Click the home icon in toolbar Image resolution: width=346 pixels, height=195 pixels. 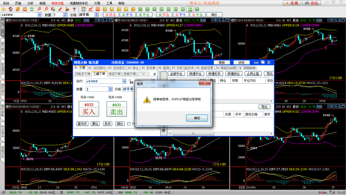[x=11, y=9]
